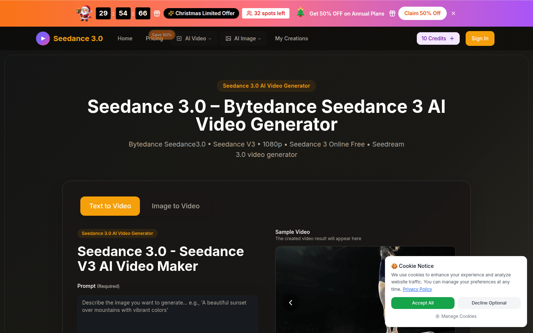The width and height of the screenshot is (533, 333).
Task: Click the Sample Video heading
Action: [292, 232]
